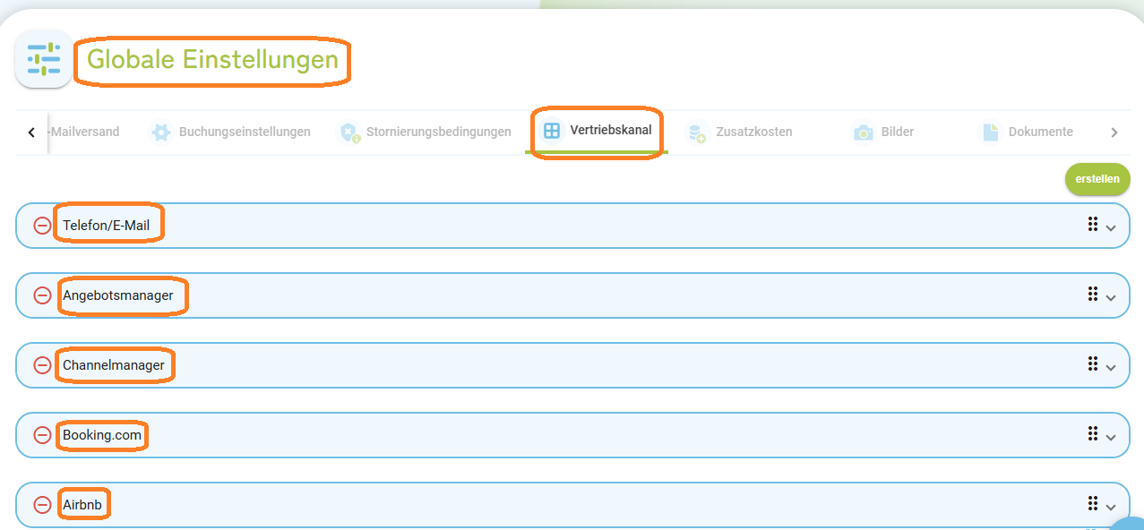Go back with the left tab arrow
The width and height of the screenshot is (1144, 530).
[x=31, y=132]
